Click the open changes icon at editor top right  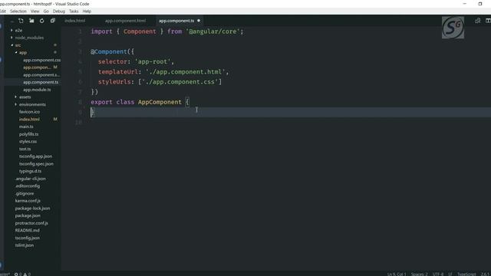pos(477,21)
